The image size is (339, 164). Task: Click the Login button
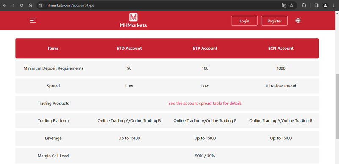point(245,21)
